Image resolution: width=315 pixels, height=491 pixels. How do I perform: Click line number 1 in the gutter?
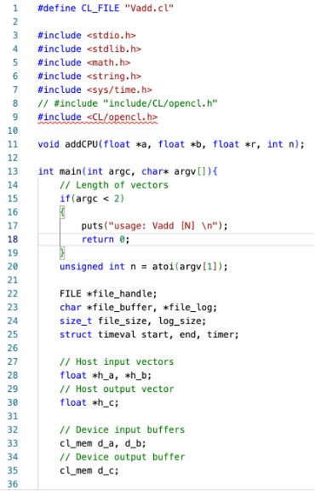coord(15,8)
